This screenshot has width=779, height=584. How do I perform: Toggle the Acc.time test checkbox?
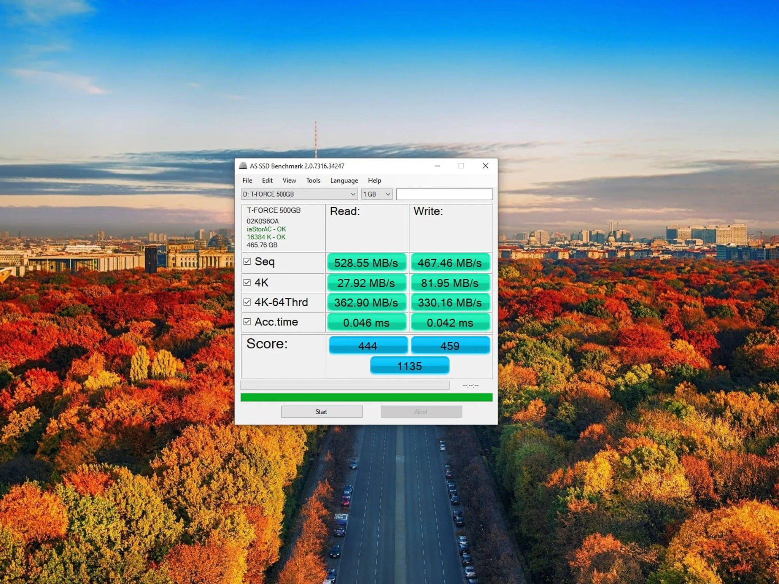coord(247,322)
